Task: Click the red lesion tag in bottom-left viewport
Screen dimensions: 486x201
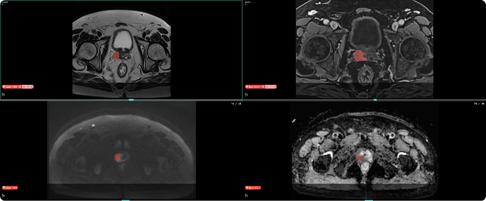Action: (10, 187)
